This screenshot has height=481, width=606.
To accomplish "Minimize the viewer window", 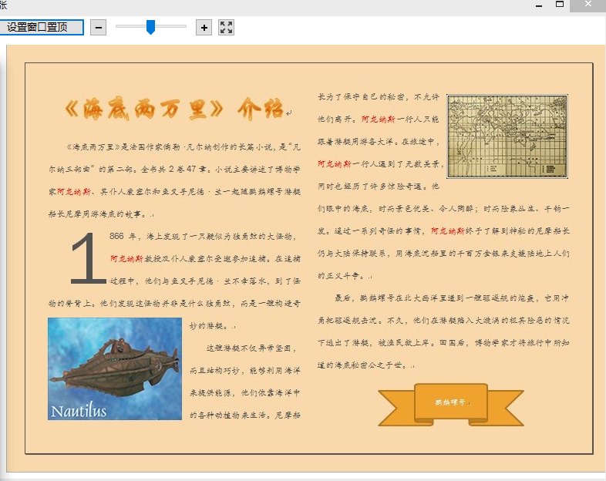I will click(539, 5).
